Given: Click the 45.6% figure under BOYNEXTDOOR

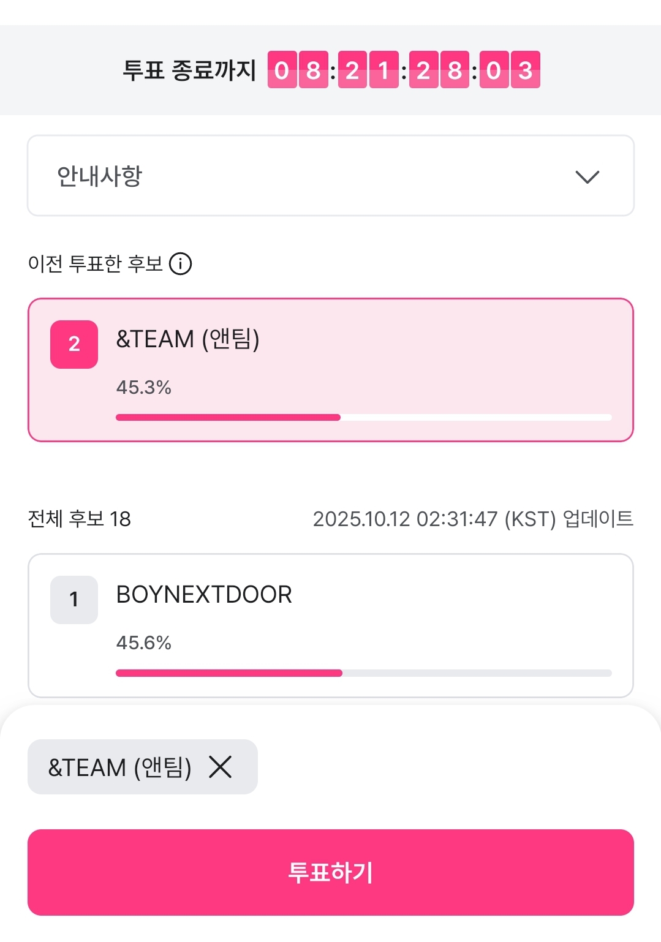Looking at the screenshot, I should pyautogui.click(x=144, y=642).
